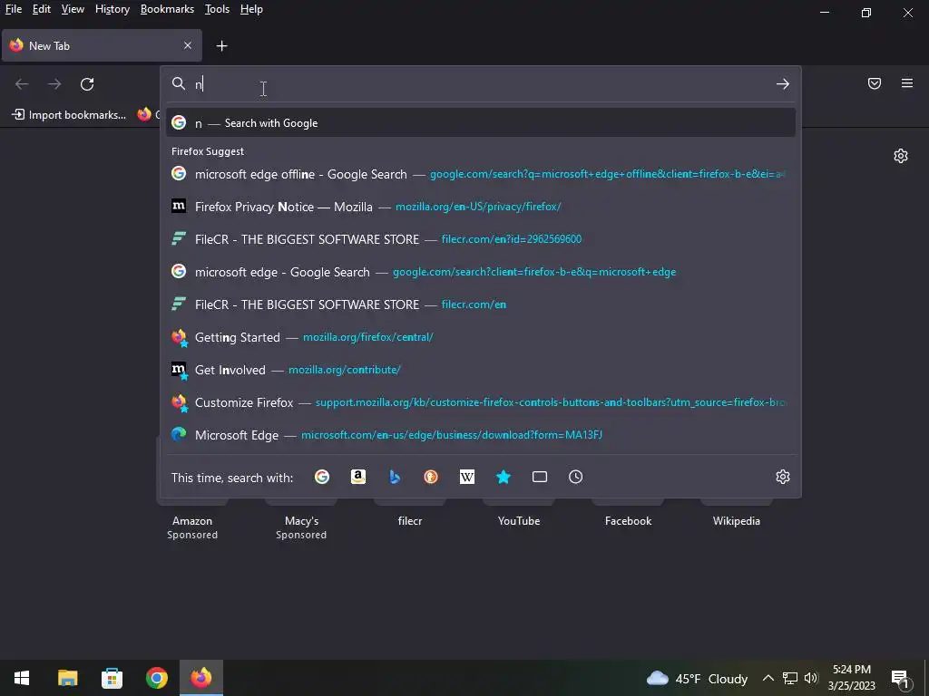Open FileCR suggestion with id=2962569600 URL

[x=481, y=239]
